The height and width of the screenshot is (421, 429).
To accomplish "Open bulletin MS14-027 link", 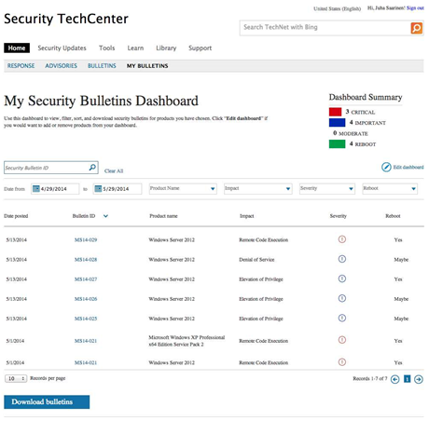I will pyautogui.click(x=86, y=279).
